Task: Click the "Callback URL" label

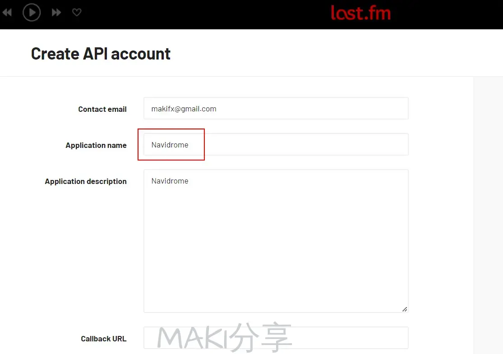Action: point(104,339)
